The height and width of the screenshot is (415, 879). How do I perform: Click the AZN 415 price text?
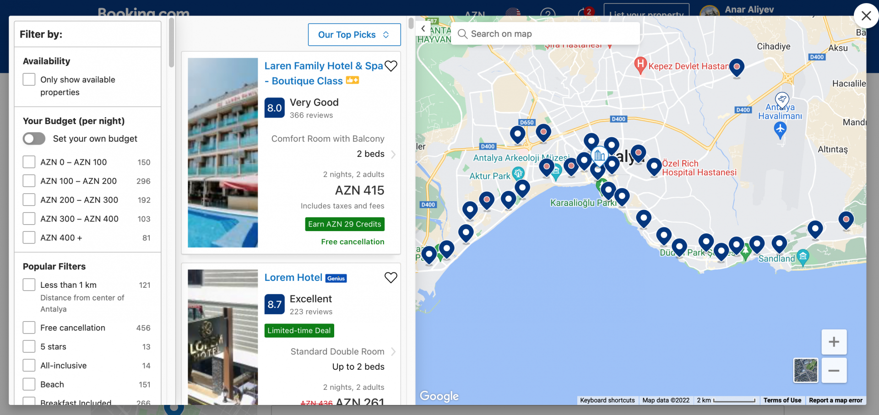tap(360, 190)
